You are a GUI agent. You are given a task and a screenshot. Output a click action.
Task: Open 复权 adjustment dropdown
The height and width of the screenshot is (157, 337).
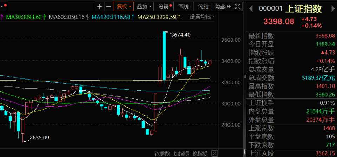click(x=124, y=6)
